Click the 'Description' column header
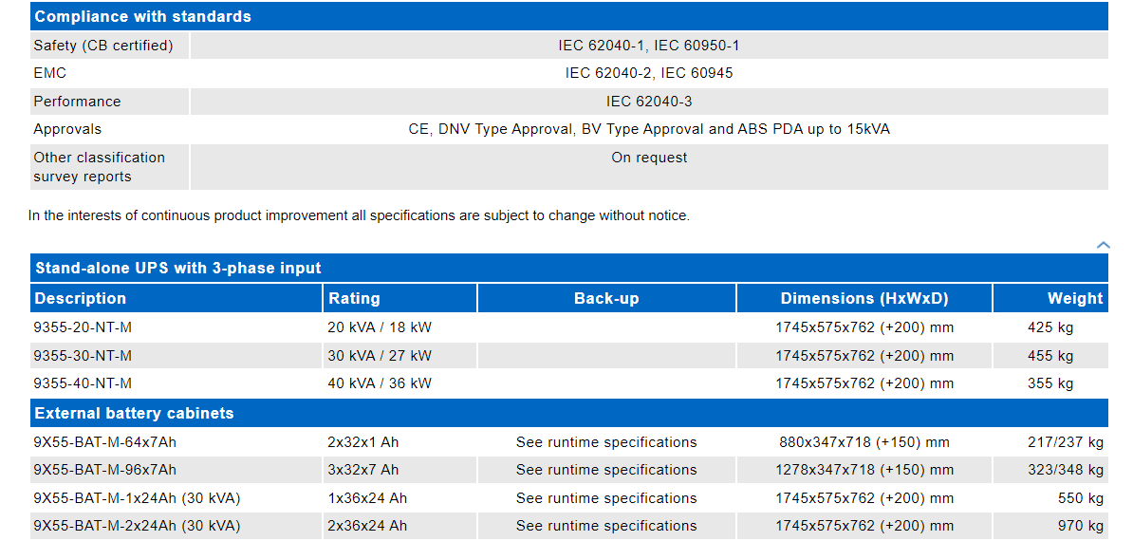1133x541 pixels. tap(81, 298)
